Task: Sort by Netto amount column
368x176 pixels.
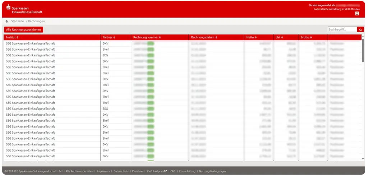Action: pos(252,37)
